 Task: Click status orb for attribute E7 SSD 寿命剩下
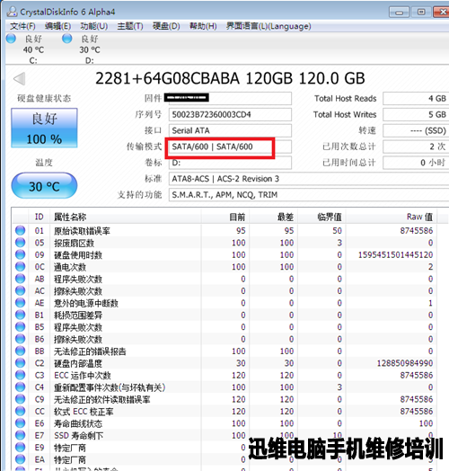(21, 435)
